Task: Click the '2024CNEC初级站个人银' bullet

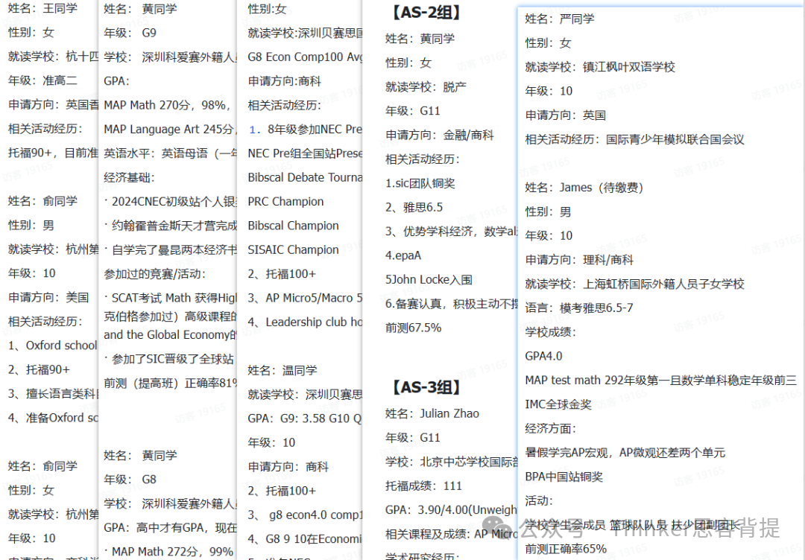Action: (170, 202)
